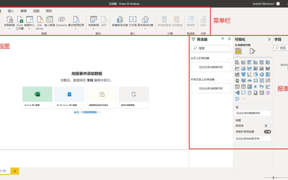Select the treemap visual
Screen dimensions: 288x180
point(268,75)
